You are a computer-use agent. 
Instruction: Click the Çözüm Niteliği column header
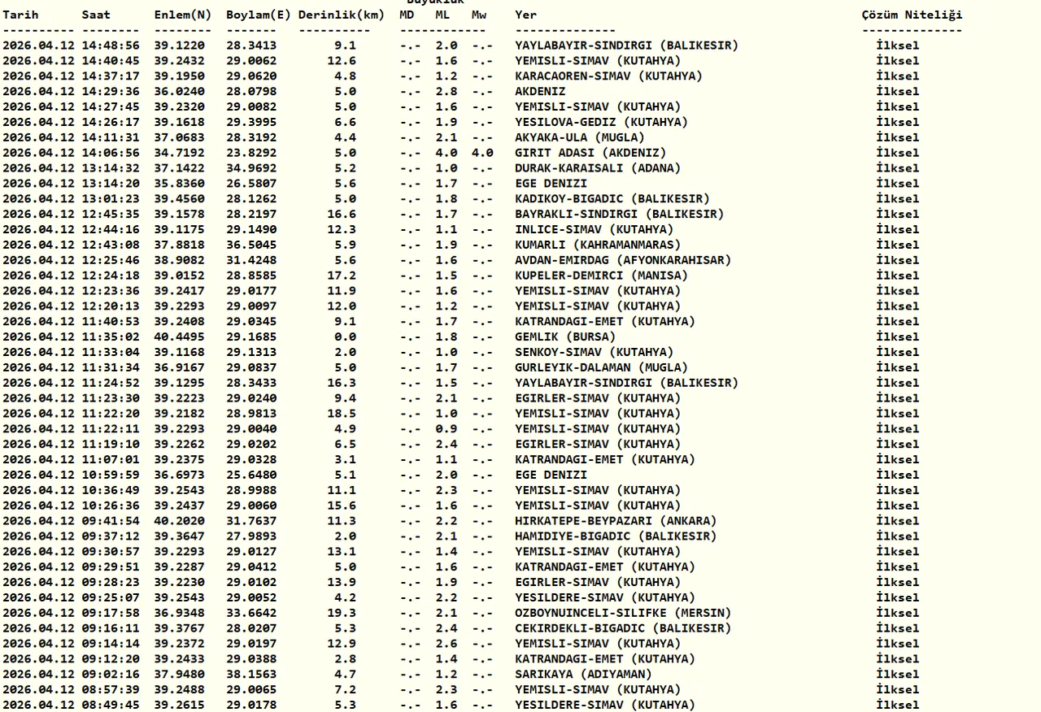point(912,15)
